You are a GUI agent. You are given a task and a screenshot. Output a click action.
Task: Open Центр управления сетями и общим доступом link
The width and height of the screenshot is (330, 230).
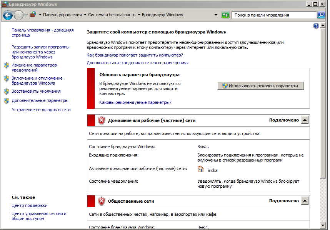pos(39,216)
